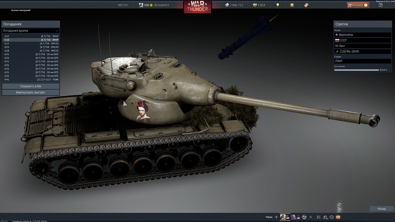This screenshot has width=395, height=222.
Task: Click the Стрелок panel header
Action: (x=363, y=24)
